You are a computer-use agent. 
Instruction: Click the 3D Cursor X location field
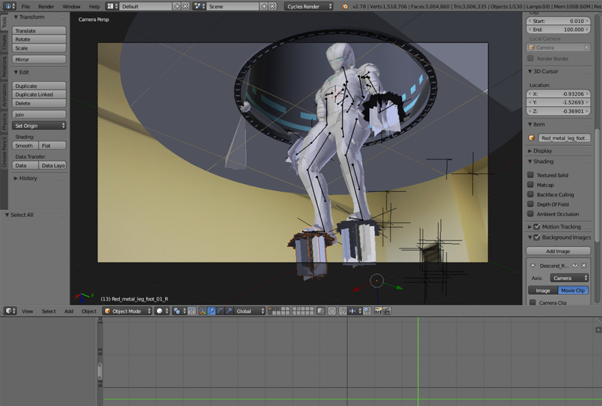[x=558, y=93]
